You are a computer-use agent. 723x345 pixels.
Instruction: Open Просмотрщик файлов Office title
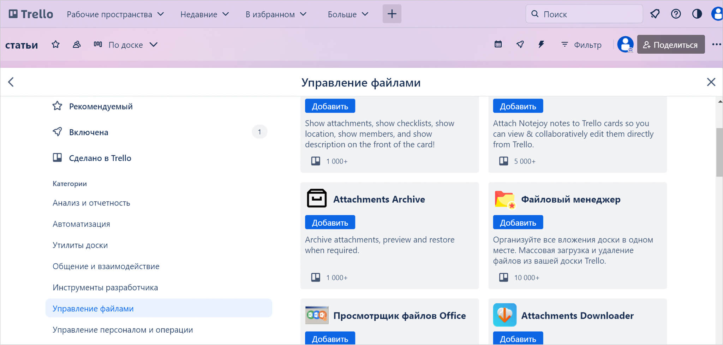[x=399, y=316]
